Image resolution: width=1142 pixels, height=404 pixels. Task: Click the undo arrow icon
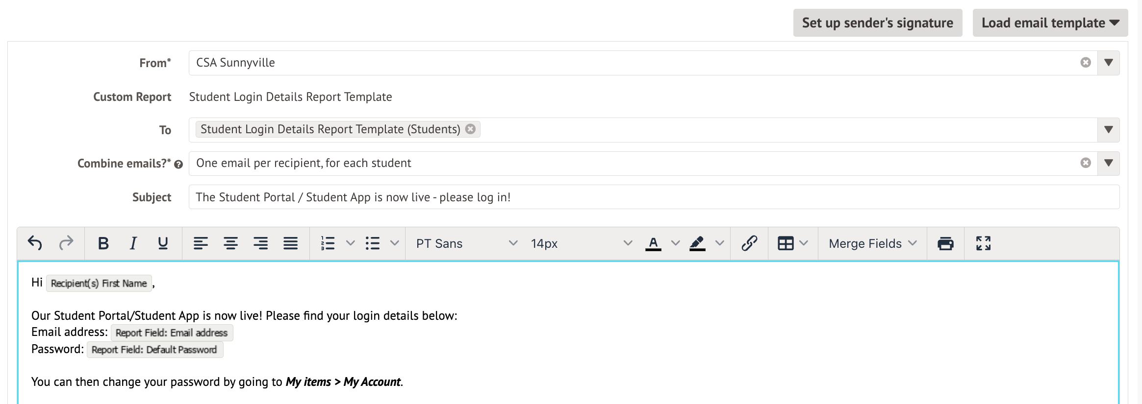(35, 243)
